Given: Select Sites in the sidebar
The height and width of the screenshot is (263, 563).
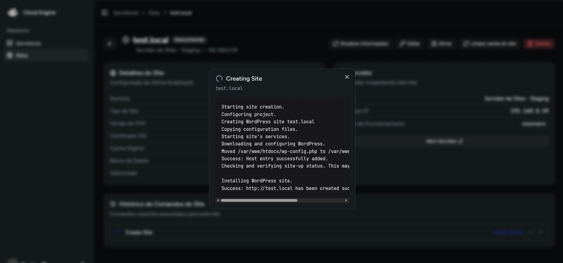Looking at the screenshot, I should (22, 55).
